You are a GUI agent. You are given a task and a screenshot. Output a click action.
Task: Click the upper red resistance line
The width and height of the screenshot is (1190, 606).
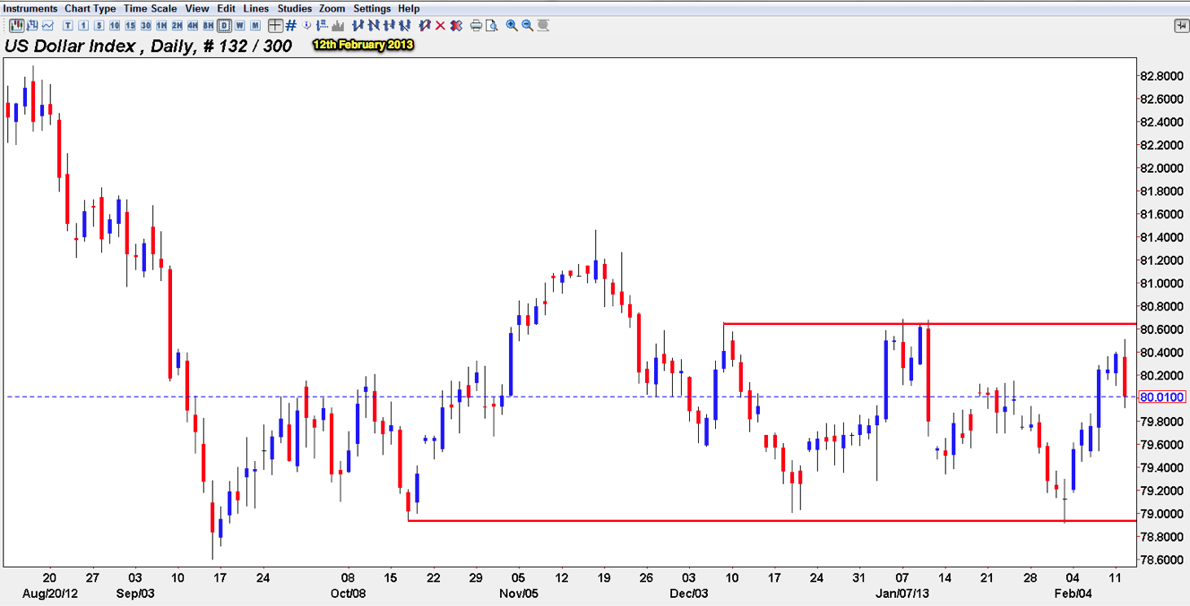click(929, 323)
